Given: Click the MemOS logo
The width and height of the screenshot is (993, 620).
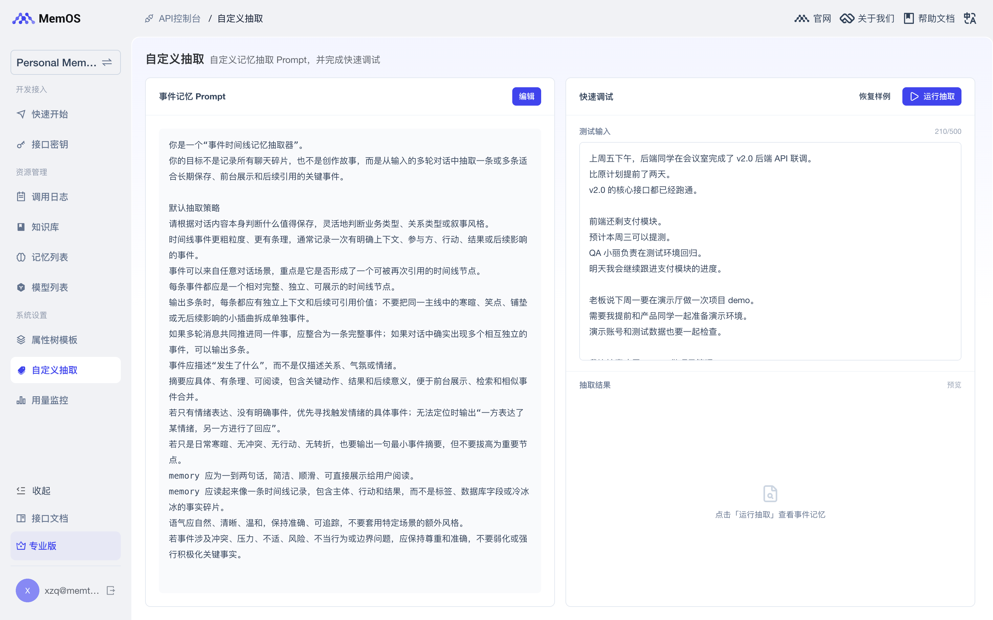Looking at the screenshot, I should pos(46,18).
